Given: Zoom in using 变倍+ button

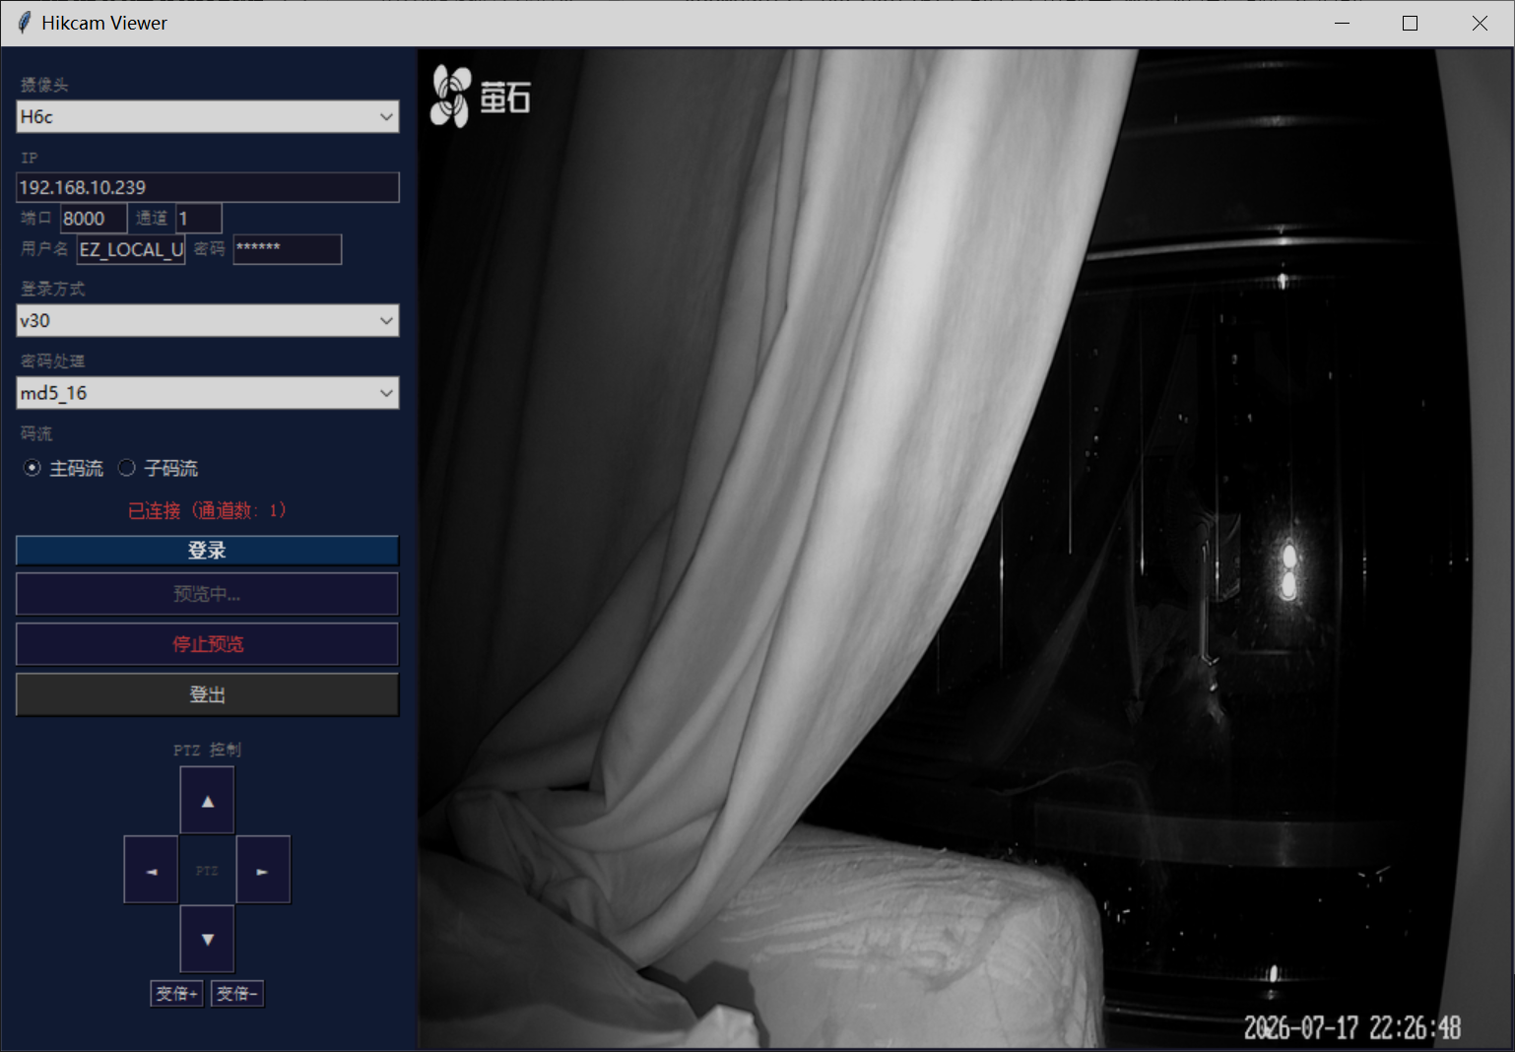Looking at the screenshot, I should 177,993.
